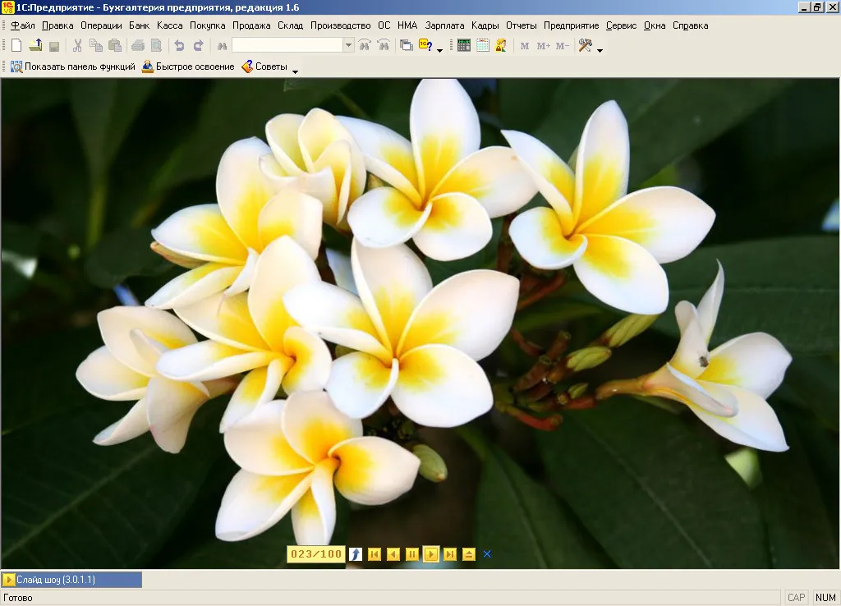Click the find previous binoculars icon
This screenshot has height=606, width=841.
(384, 46)
